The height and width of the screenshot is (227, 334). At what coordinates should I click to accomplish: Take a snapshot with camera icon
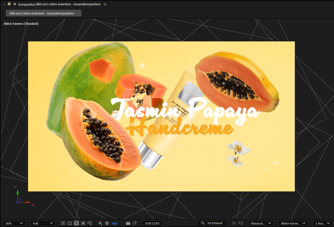[128, 223]
